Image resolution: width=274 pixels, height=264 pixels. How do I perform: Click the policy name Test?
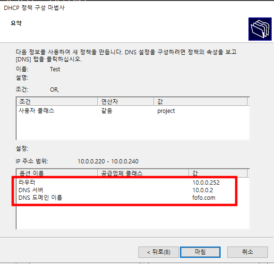click(55, 69)
